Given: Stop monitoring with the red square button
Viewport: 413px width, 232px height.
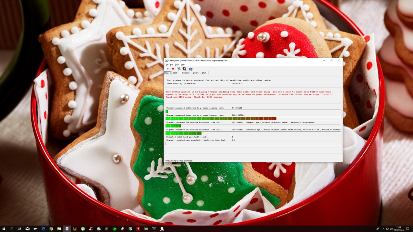Looking at the screenshot, I should pyautogui.click(x=173, y=69).
